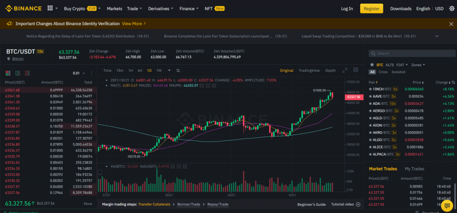Click the Log In link
Viewport: 457px width, 213px height.
347,8
